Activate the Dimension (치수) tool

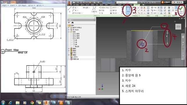point(128,11)
